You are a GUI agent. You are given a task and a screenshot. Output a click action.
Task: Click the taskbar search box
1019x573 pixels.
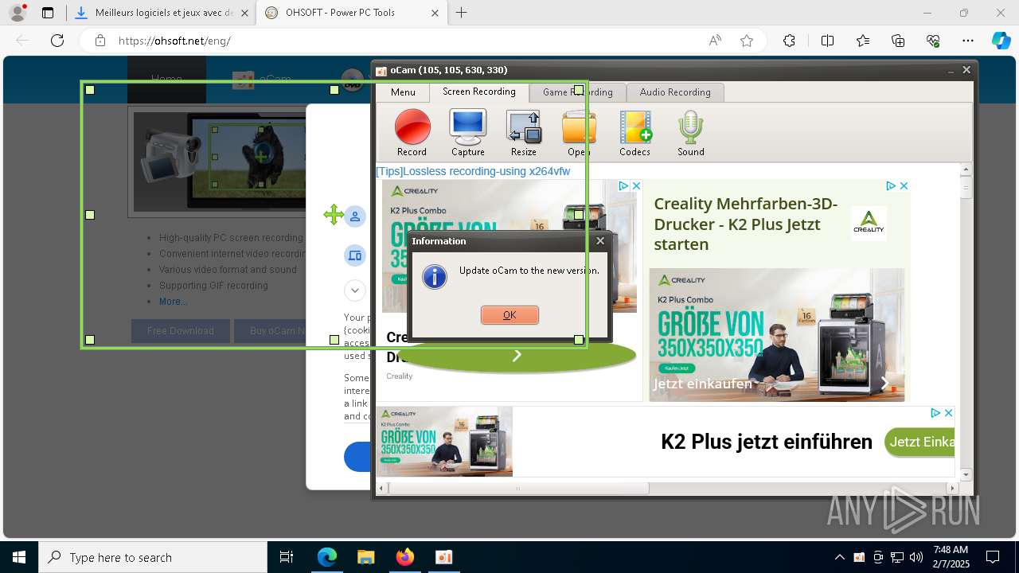click(153, 557)
